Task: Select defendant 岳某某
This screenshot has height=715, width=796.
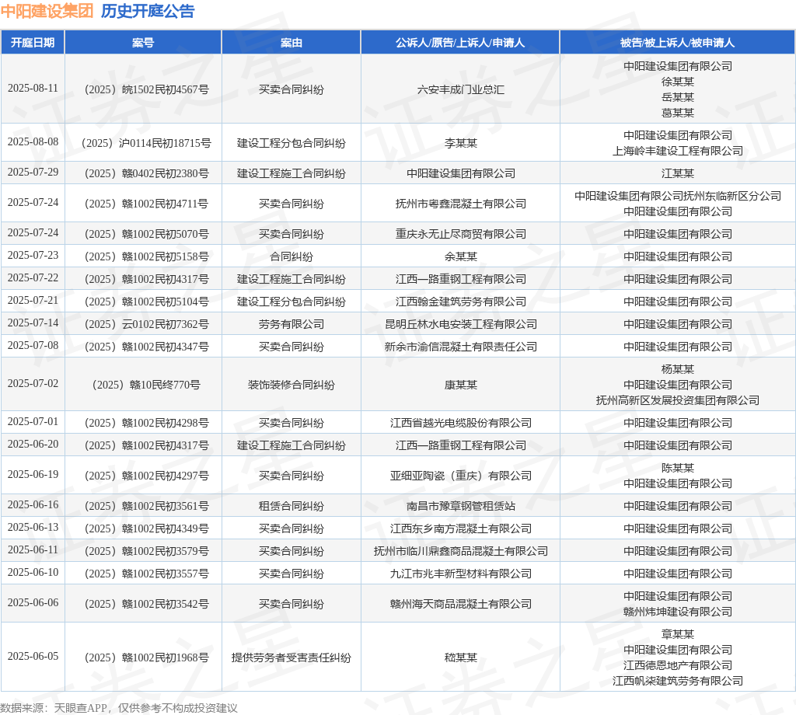Action: tap(678, 97)
